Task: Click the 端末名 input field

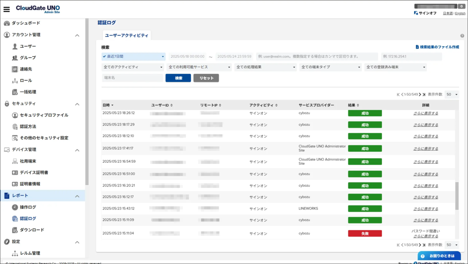Action: click(x=132, y=78)
